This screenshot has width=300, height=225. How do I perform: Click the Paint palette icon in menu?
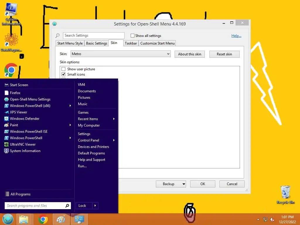coord(6,125)
